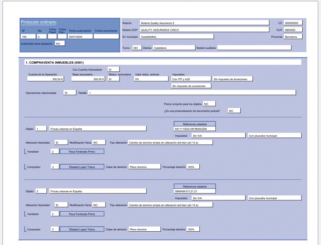Click the Provincia "Barcelona" field

tap(293, 37)
